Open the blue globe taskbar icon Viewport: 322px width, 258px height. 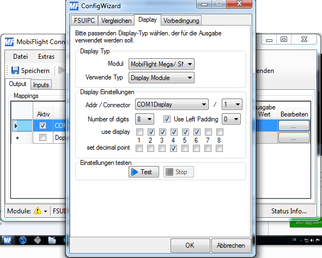(22, 240)
